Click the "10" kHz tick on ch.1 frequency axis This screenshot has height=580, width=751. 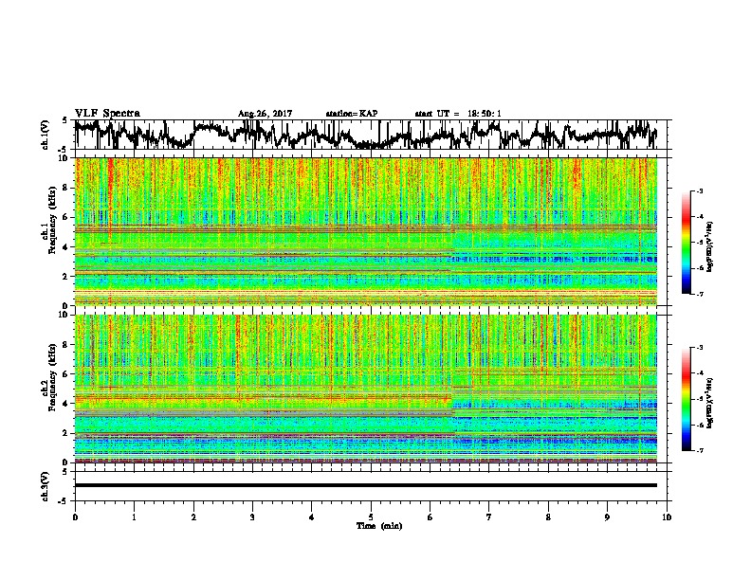point(64,159)
